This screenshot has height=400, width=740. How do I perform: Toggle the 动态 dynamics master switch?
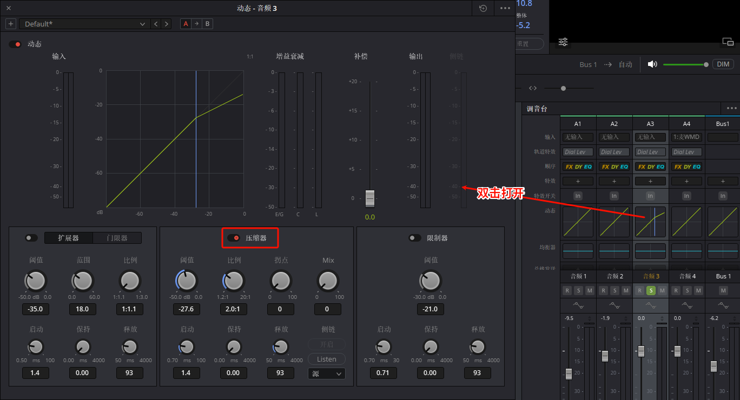point(15,44)
